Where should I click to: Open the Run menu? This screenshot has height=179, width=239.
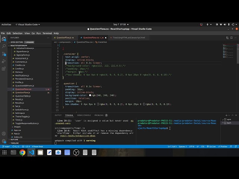(x=38, y=33)
